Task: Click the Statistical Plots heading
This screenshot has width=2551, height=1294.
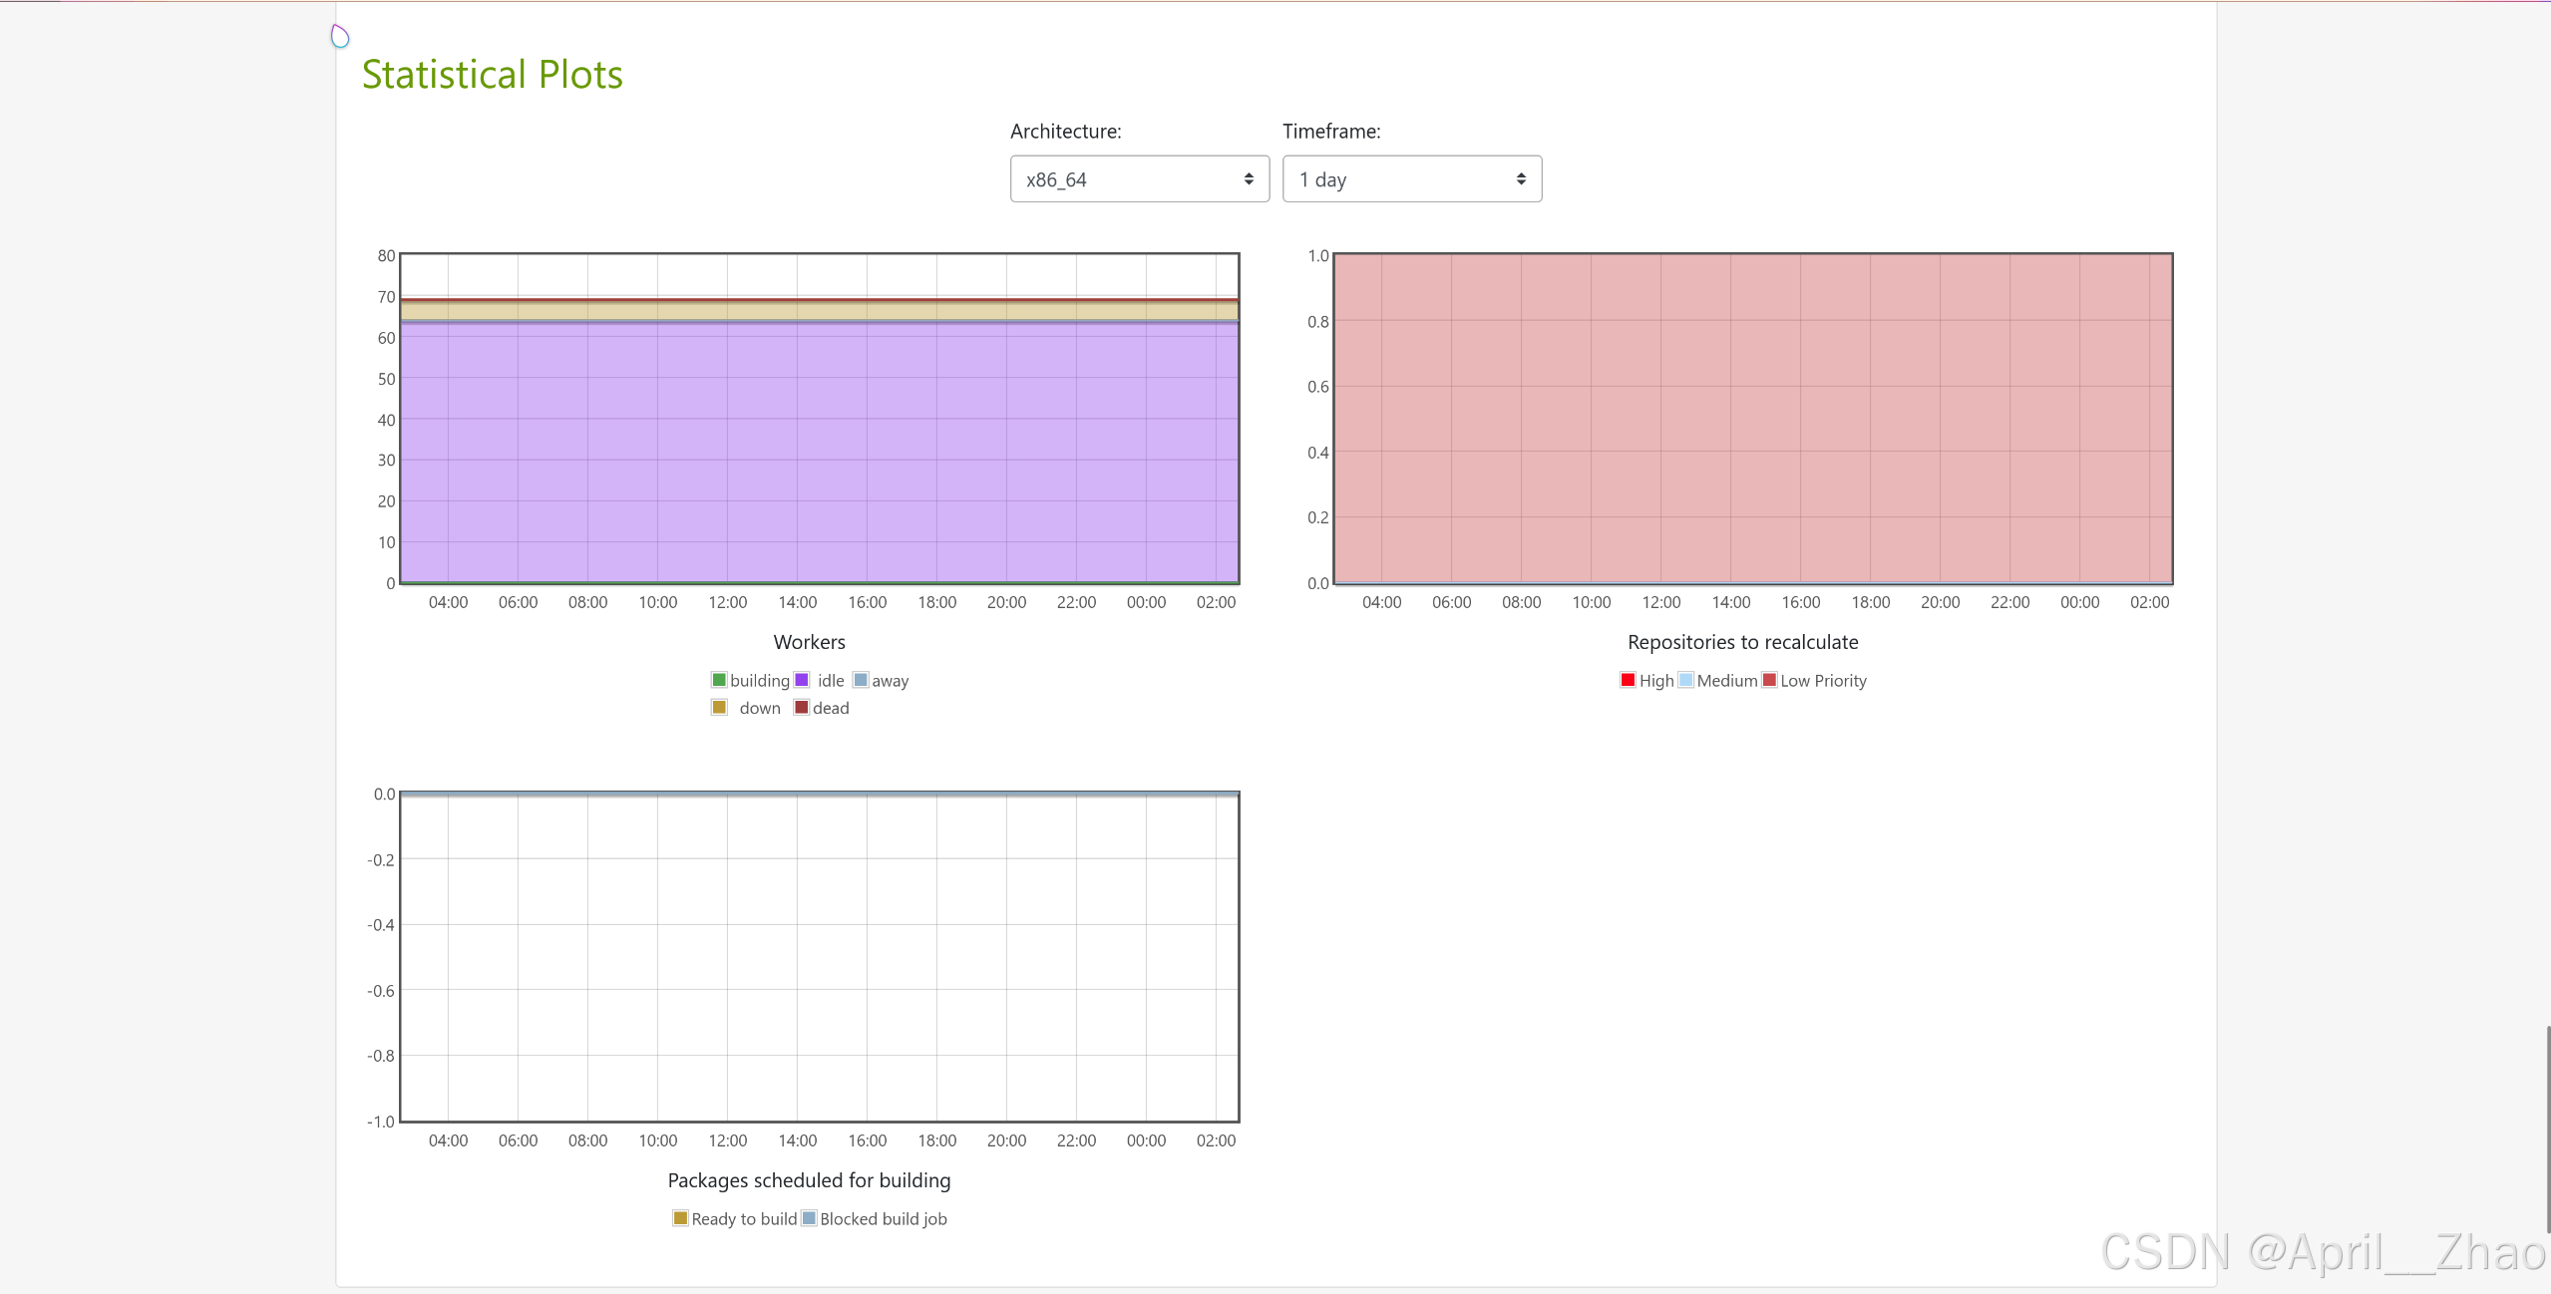Action: [492, 75]
